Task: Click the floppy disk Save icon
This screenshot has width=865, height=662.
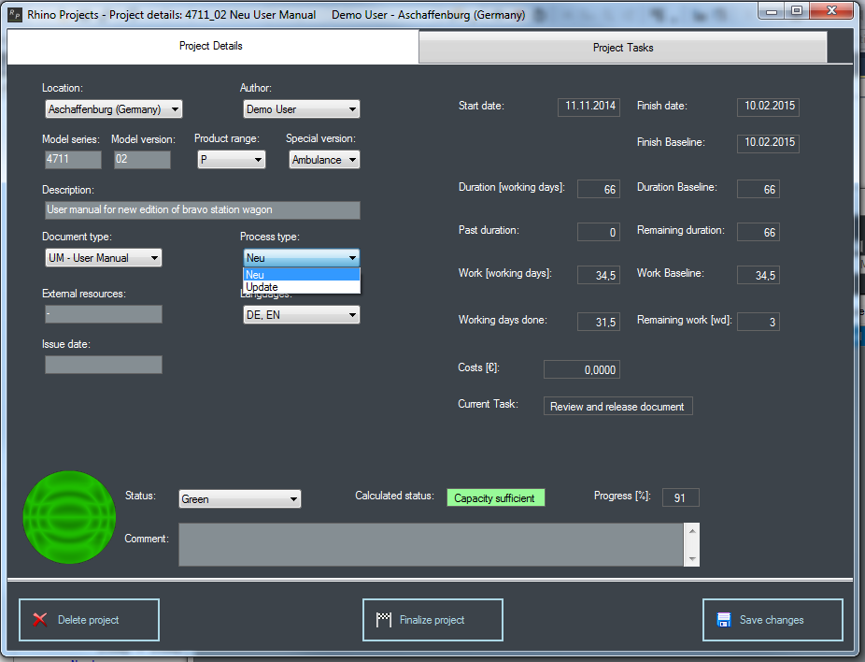Action: pyautogui.click(x=723, y=620)
